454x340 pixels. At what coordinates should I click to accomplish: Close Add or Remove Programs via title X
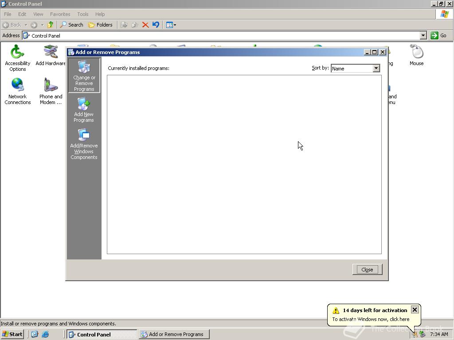383,52
